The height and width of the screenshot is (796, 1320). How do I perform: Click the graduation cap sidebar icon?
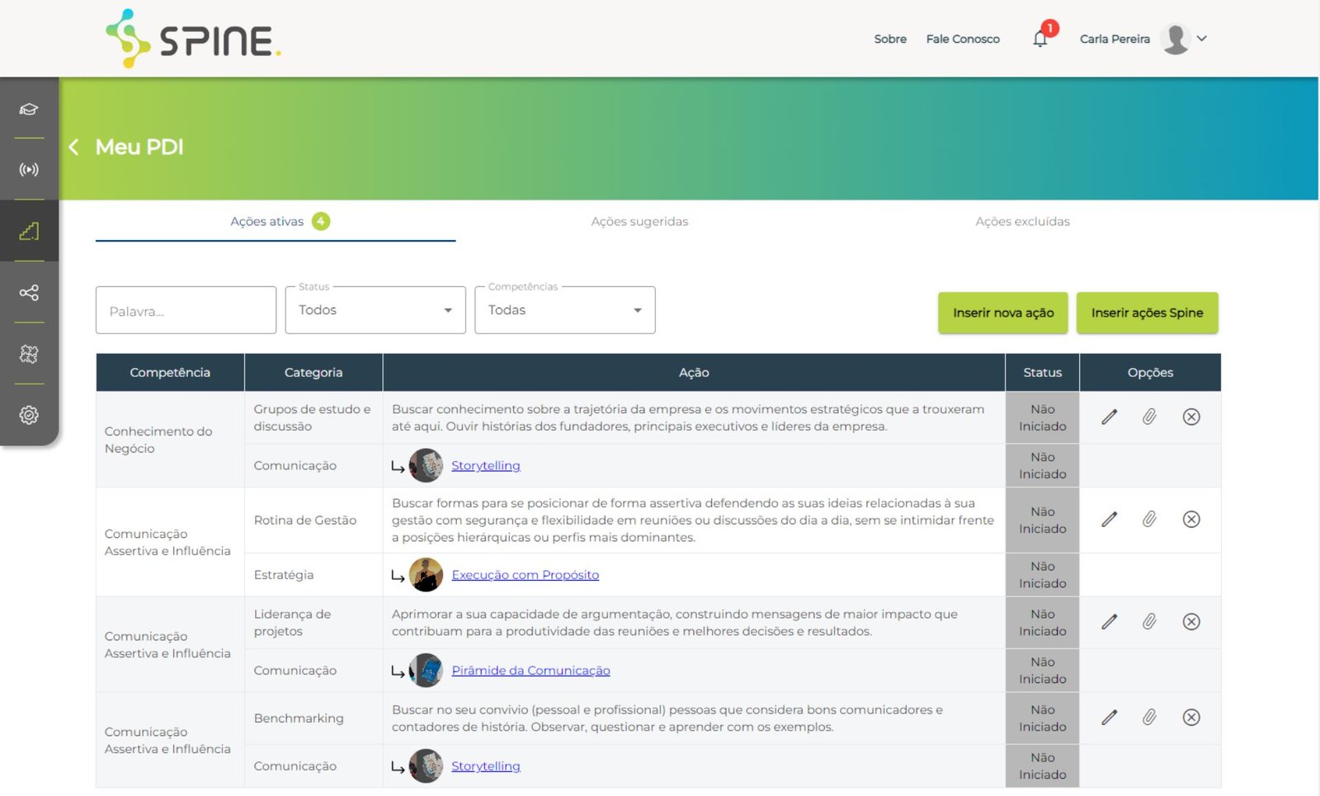point(29,109)
